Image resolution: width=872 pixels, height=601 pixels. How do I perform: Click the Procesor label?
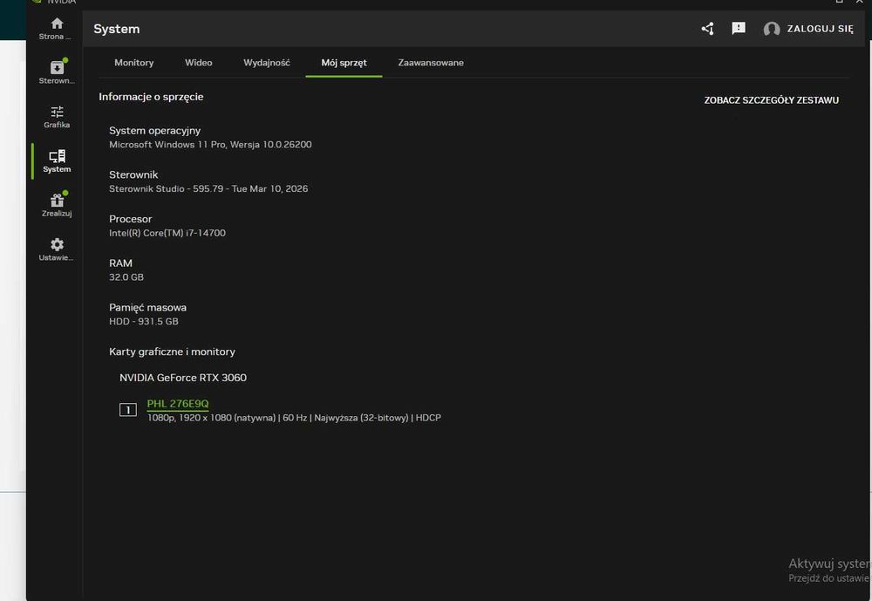[130, 219]
